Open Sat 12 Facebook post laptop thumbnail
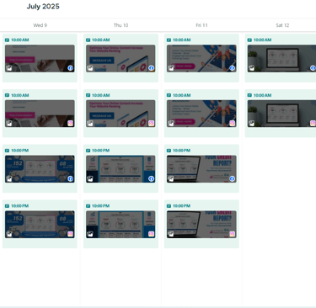 (281, 58)
